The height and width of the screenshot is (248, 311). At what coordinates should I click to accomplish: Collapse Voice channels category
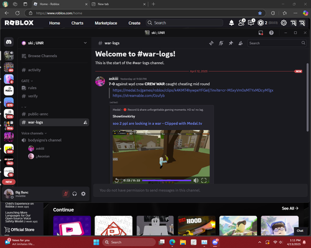point(34,133)
